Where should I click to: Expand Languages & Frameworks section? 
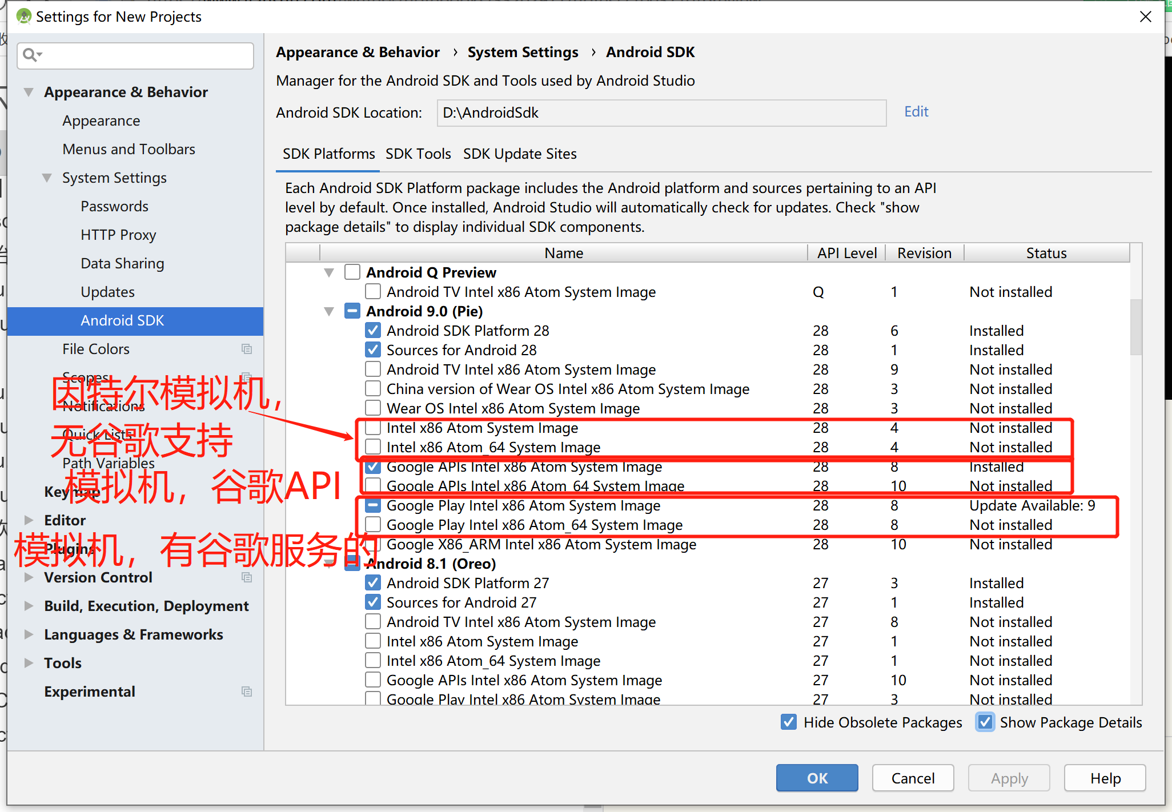pos(29,634)
